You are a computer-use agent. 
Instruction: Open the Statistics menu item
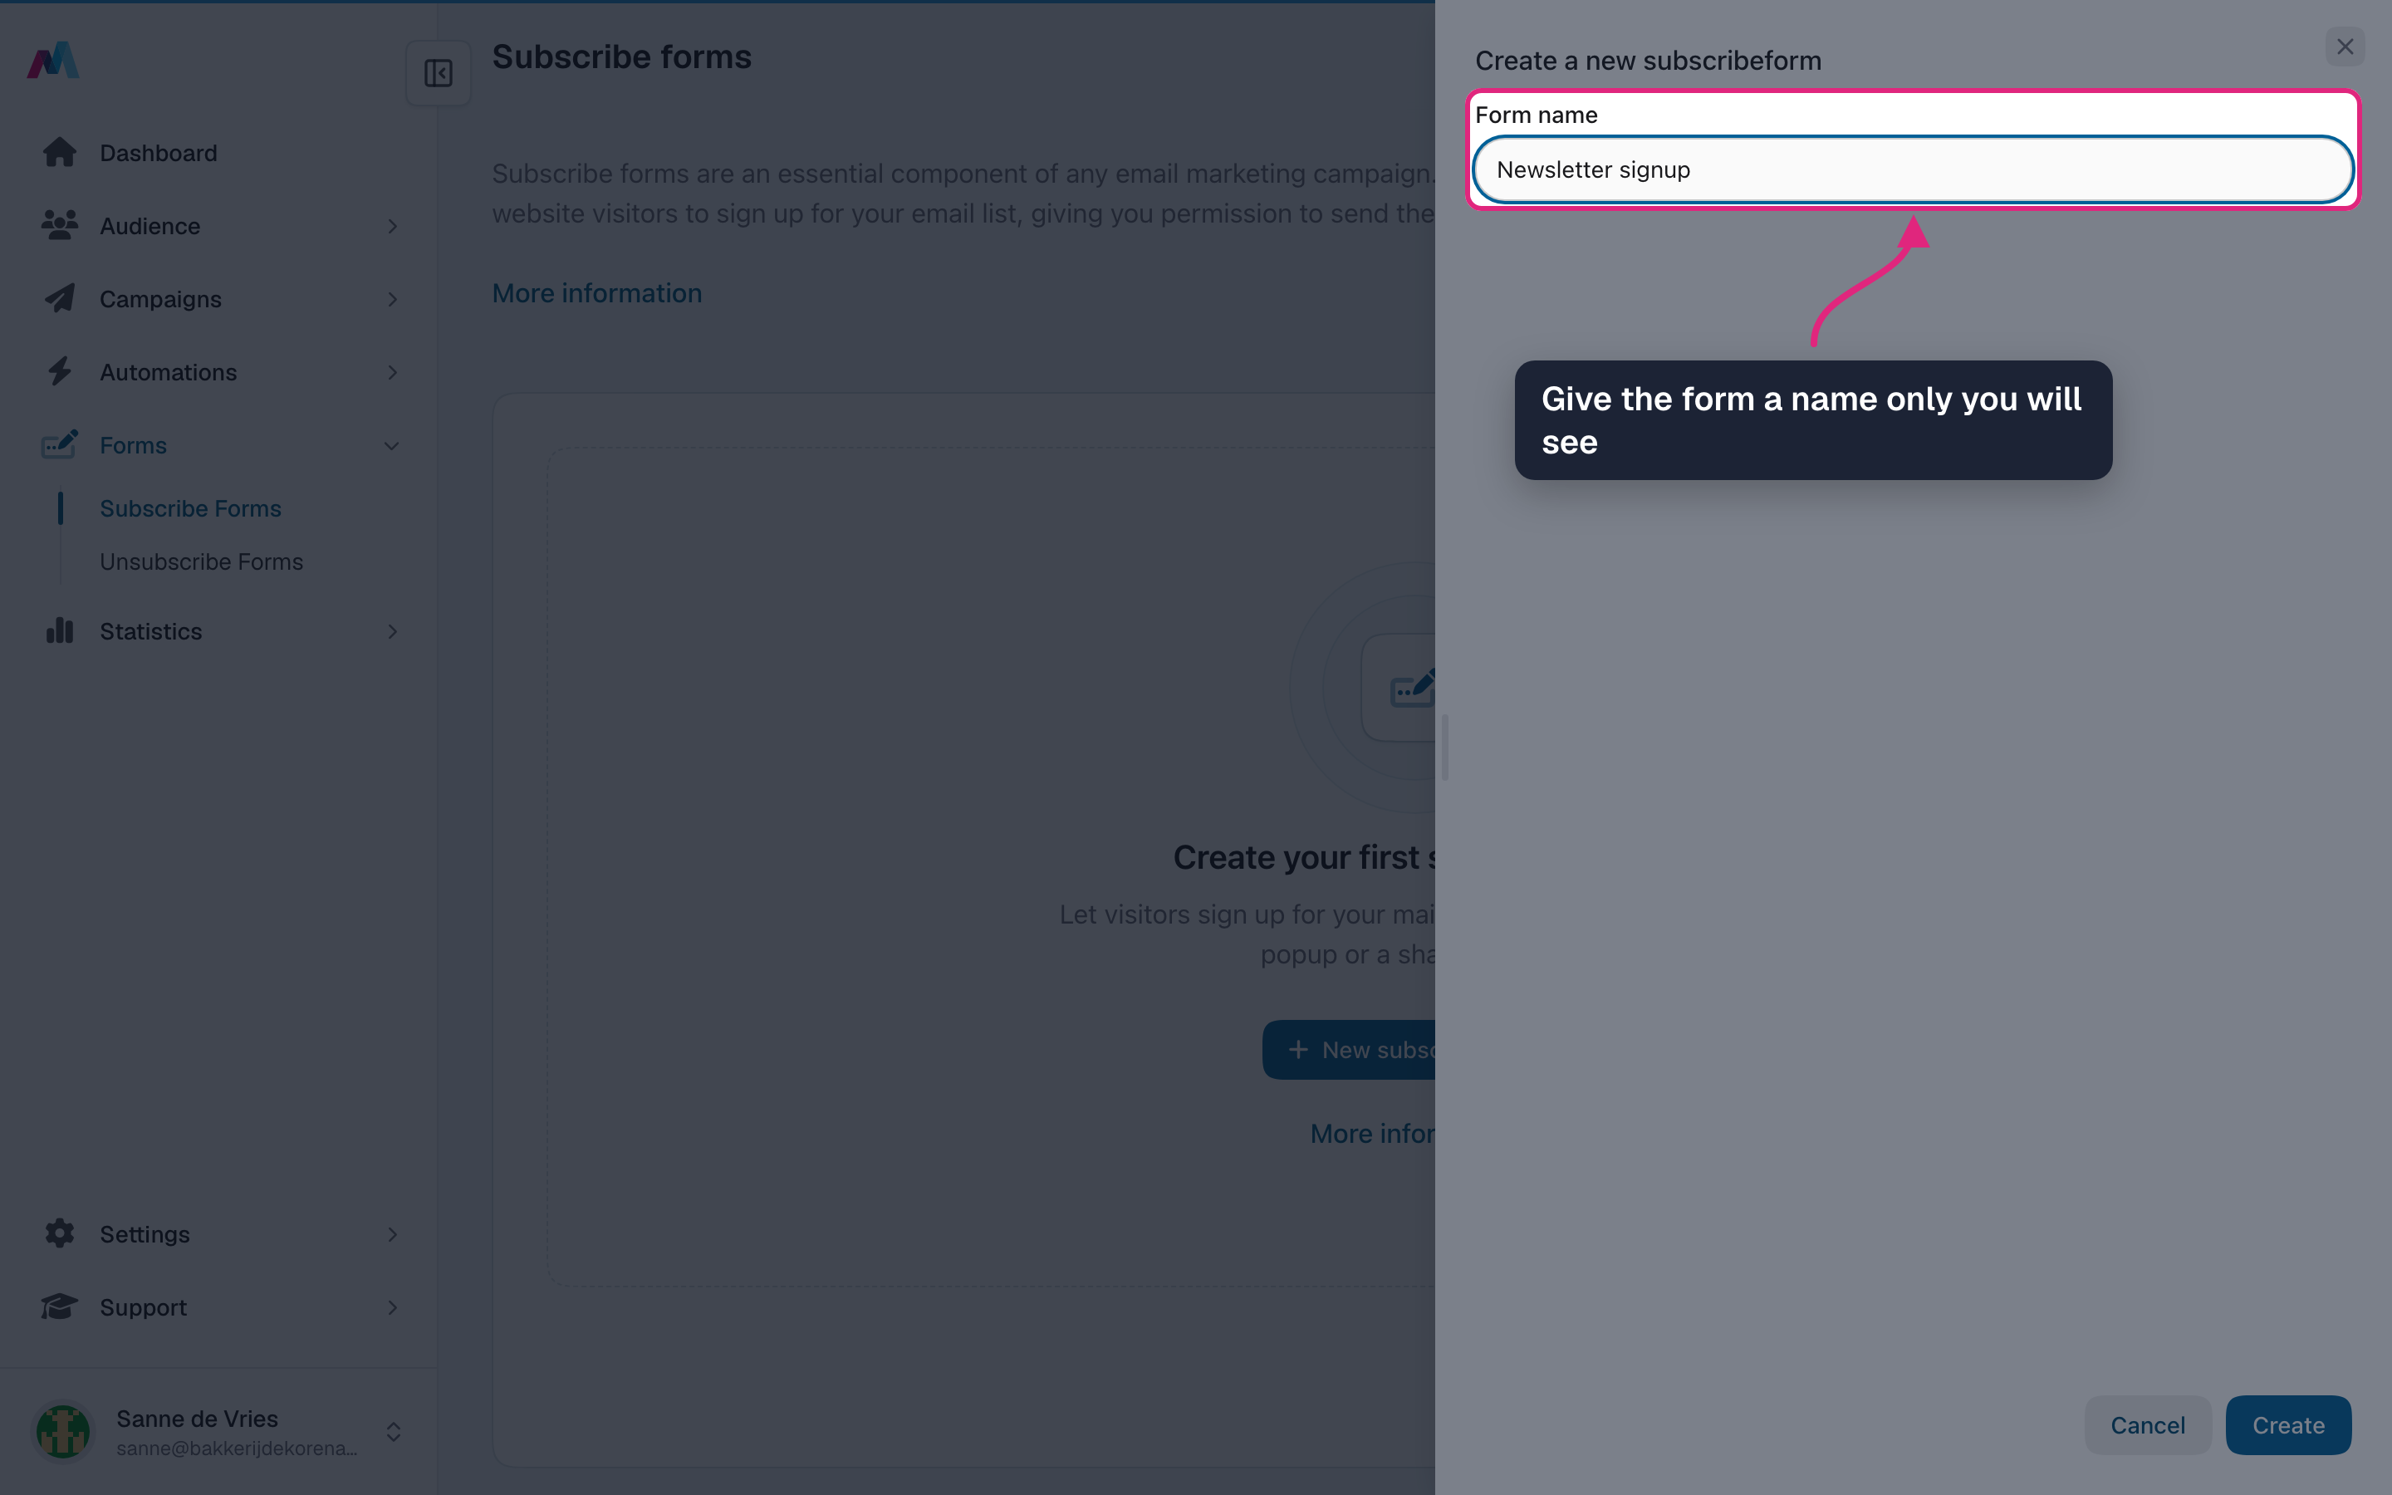219,632
